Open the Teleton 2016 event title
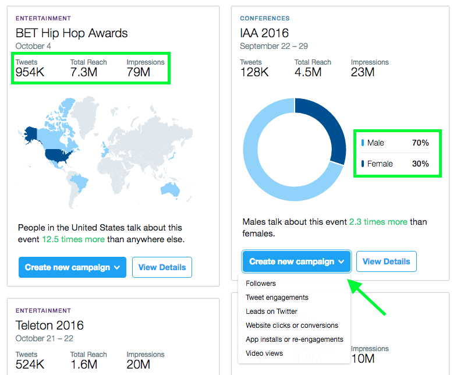Viewport: 464px width, 375px height. tap(49, 326)
